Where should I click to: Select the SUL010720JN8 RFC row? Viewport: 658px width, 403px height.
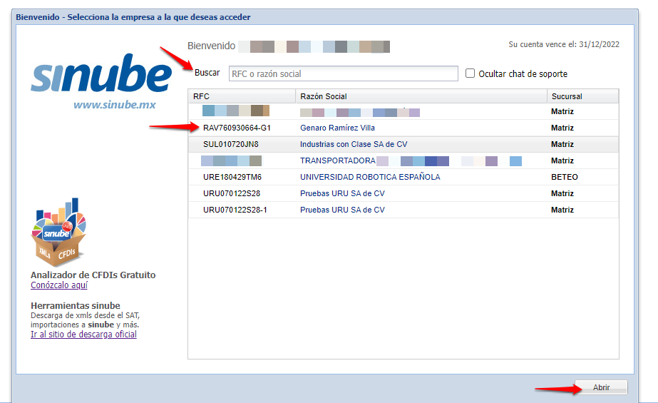coord(232,145)
